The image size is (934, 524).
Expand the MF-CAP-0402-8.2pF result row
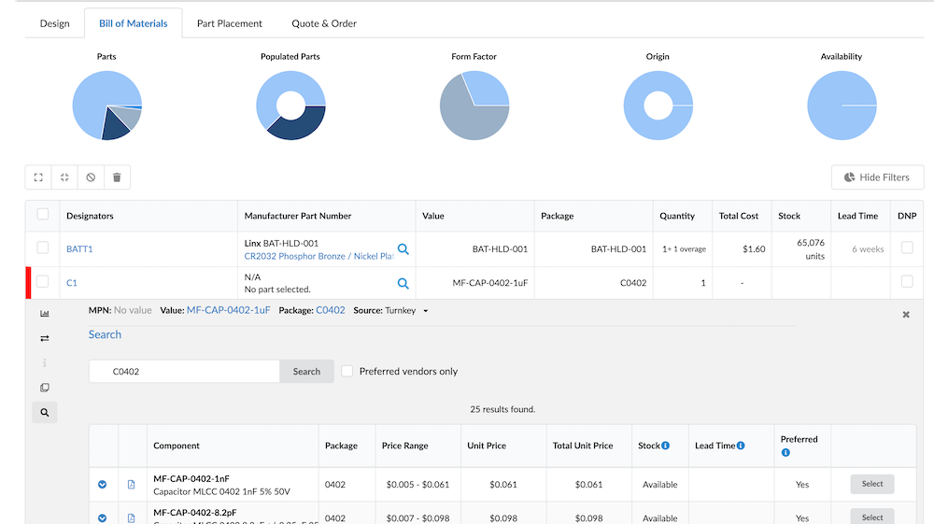pos(103,517)
